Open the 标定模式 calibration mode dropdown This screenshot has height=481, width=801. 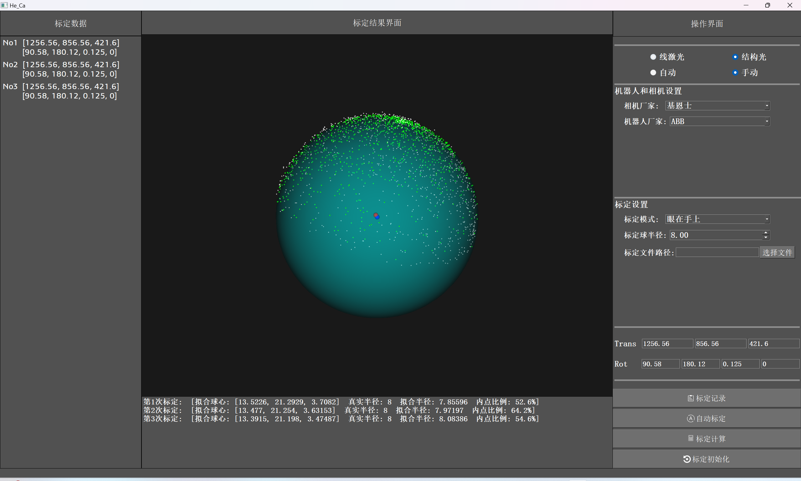point(717,219)
